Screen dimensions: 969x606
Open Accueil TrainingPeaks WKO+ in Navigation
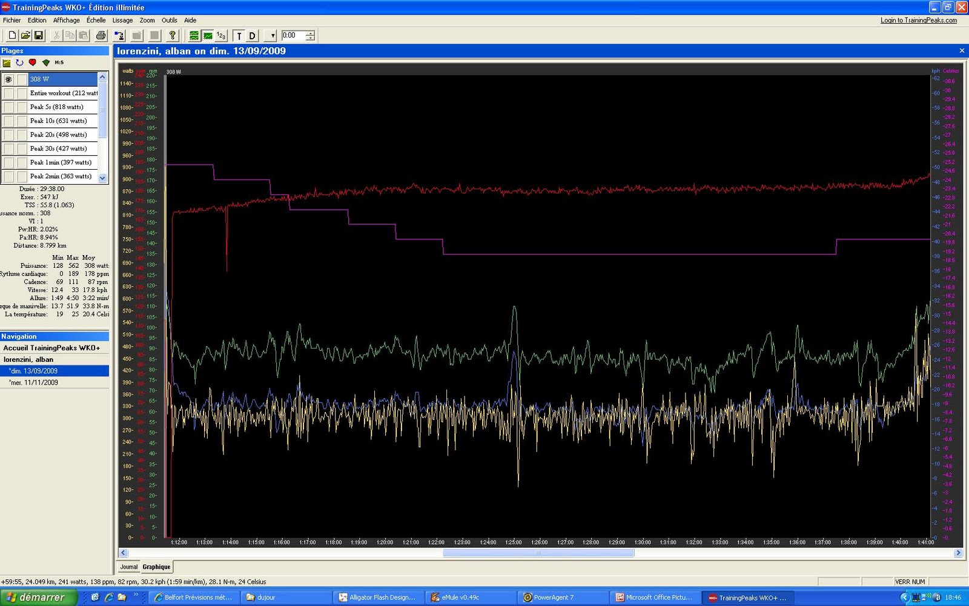pos(51,348)
